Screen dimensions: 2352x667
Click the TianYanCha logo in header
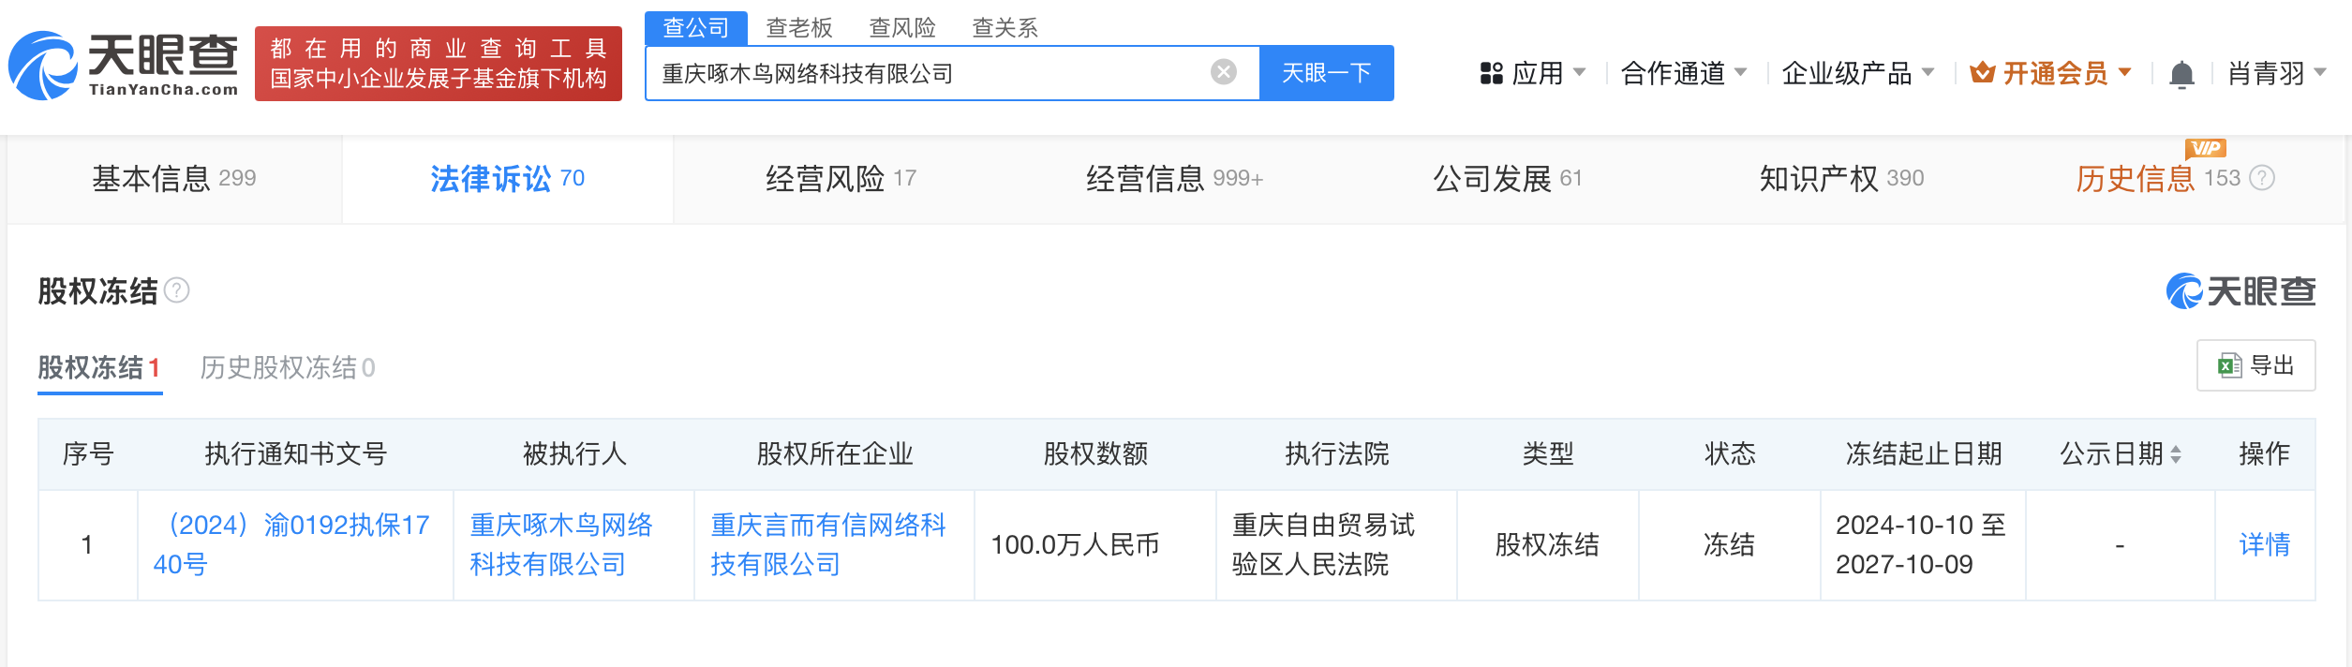point(124,66)
